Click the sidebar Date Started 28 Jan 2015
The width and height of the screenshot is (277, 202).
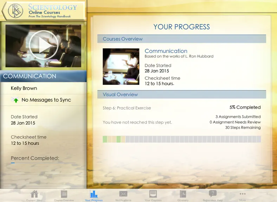coord(24,120)
